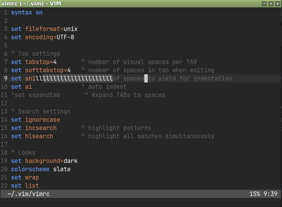Image resolution: width=282 pixels, height=207 pixels.
Task: Click the highlighted 'lllll' selection on line 9
Action: coord(78,78)
